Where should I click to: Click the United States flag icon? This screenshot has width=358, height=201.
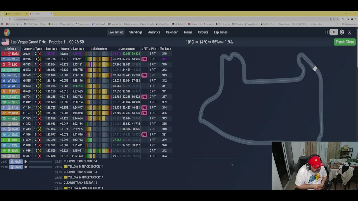(5, 42)
